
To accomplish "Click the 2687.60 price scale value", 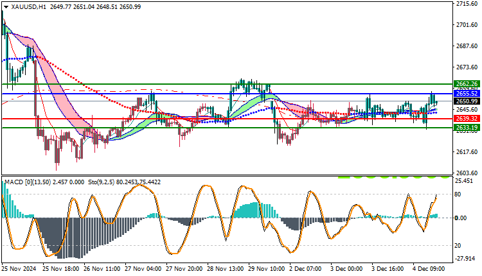I will pos(467,46).
